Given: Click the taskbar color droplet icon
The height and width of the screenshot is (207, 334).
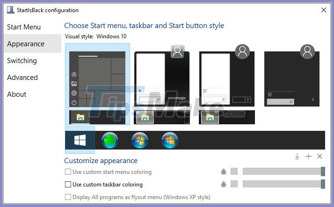Looking at the screenshot, I should coord(224,184).
